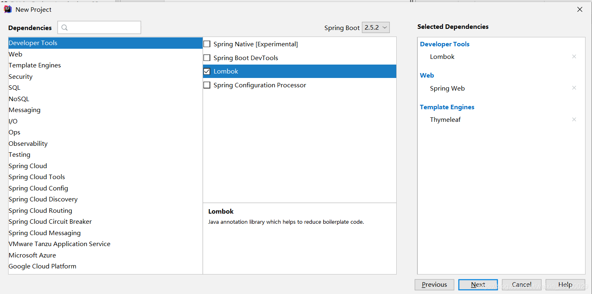Screen dimensions: 592x294
Task: Click the search magnifier icon in Dependencies field
Action: point(65,28)
